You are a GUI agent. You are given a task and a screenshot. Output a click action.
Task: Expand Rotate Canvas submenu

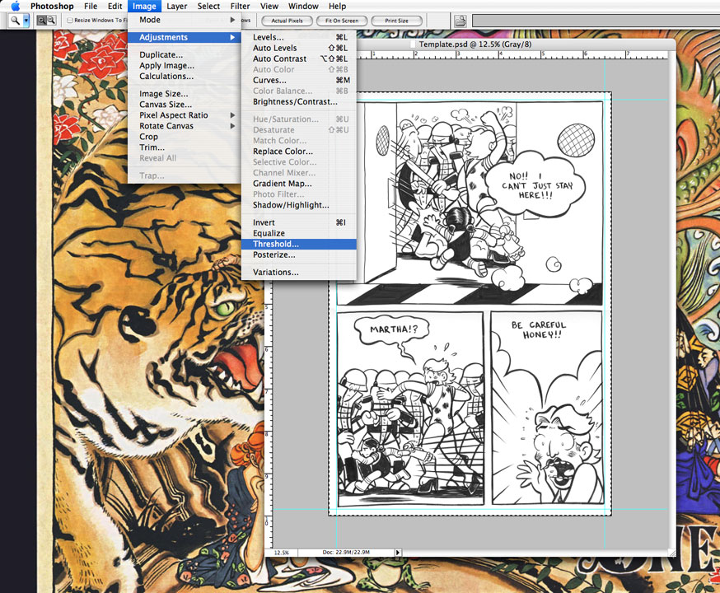185,126
